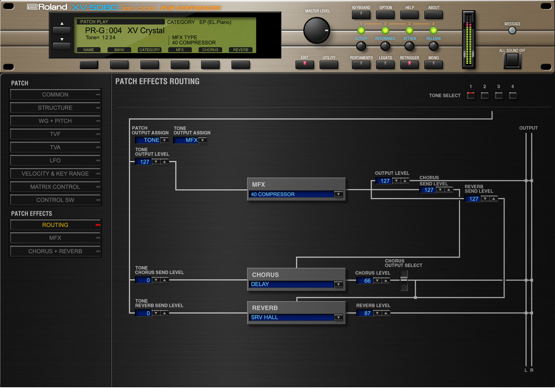Viewport: 555px width, 388px height.
Task: Increase Chorus Level value
Action: [386, 281]
